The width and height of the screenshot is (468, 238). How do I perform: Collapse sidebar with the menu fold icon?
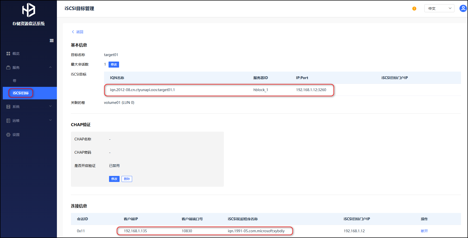(x=52, y=41)
